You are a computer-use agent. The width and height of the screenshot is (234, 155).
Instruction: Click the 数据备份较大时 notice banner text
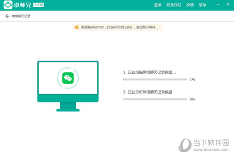coord(120,27)
